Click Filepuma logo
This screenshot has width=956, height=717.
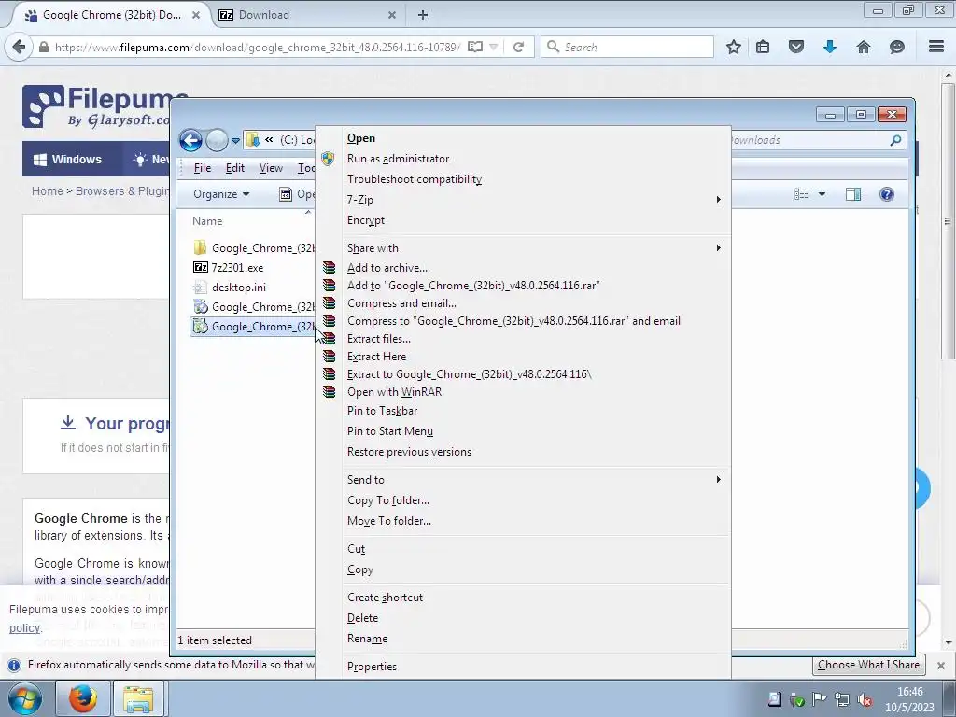coord(96,106)
